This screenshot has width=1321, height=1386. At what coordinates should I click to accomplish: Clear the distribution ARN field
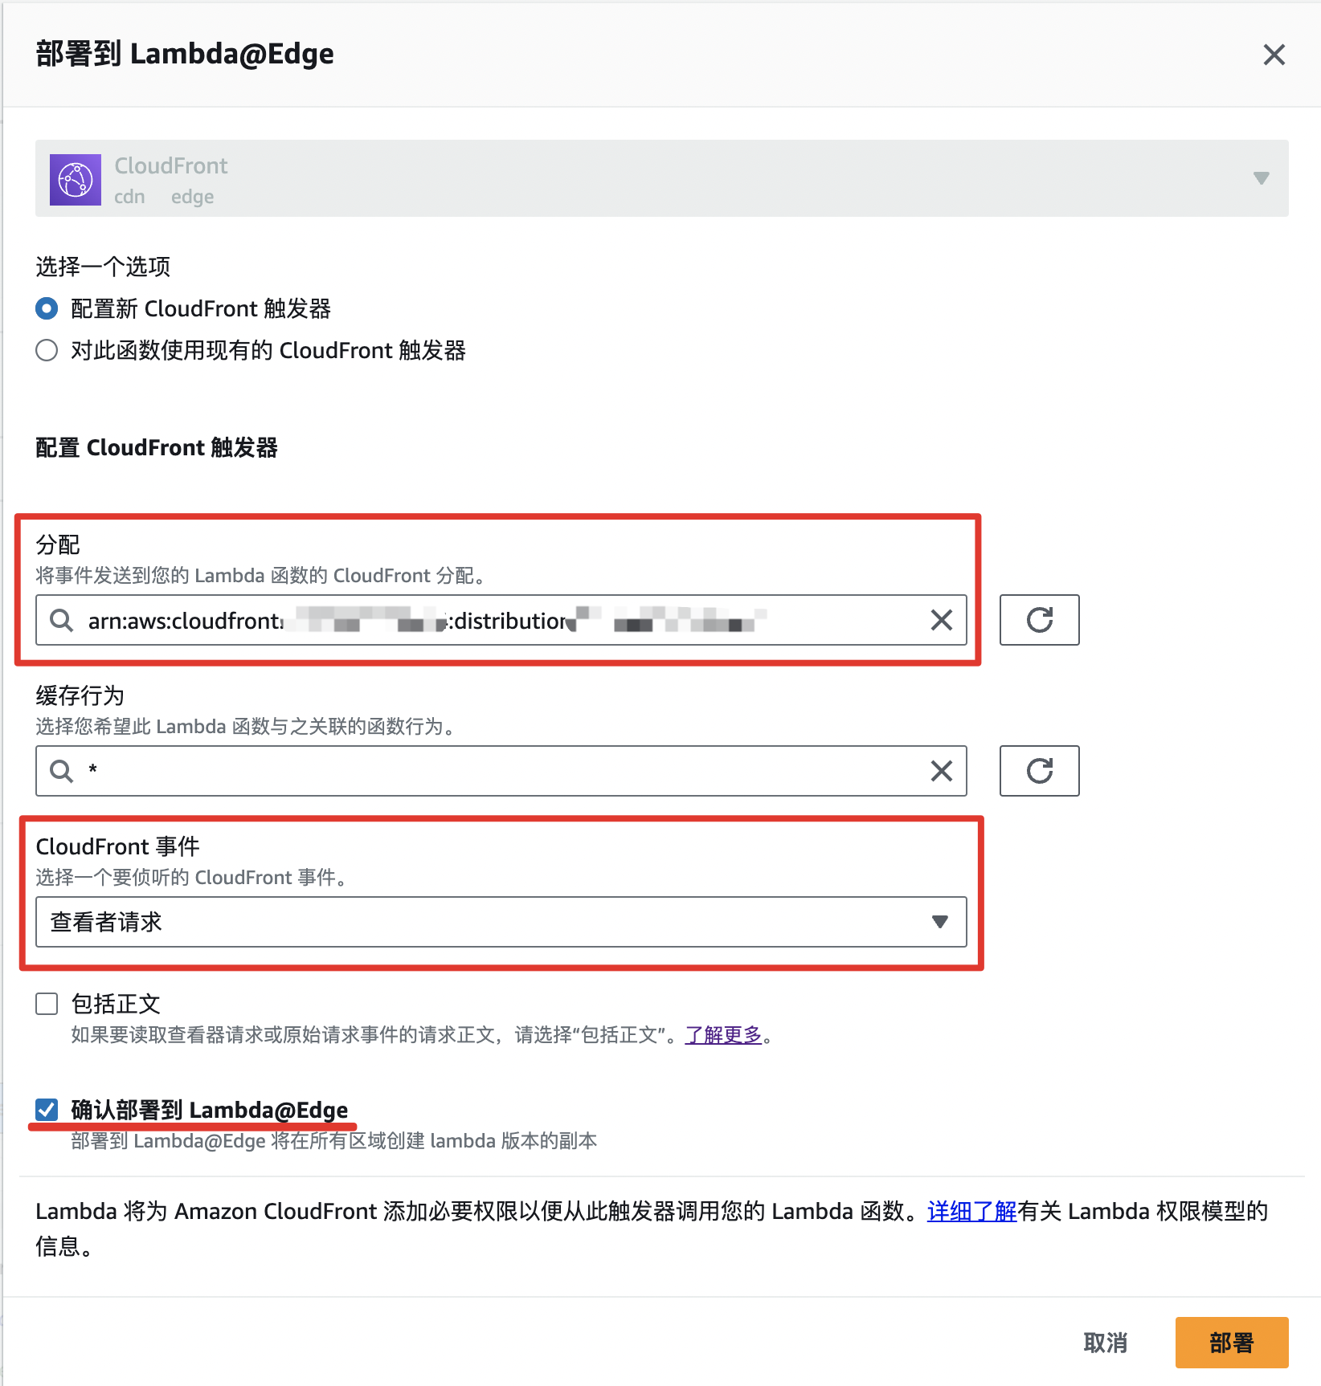942,620
